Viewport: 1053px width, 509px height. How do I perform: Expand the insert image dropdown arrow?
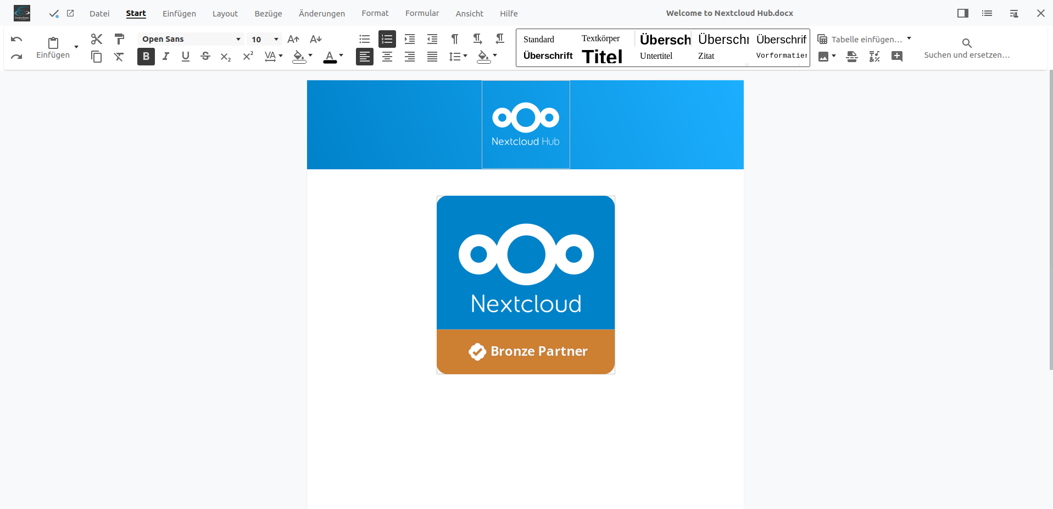tap(834, 56)
